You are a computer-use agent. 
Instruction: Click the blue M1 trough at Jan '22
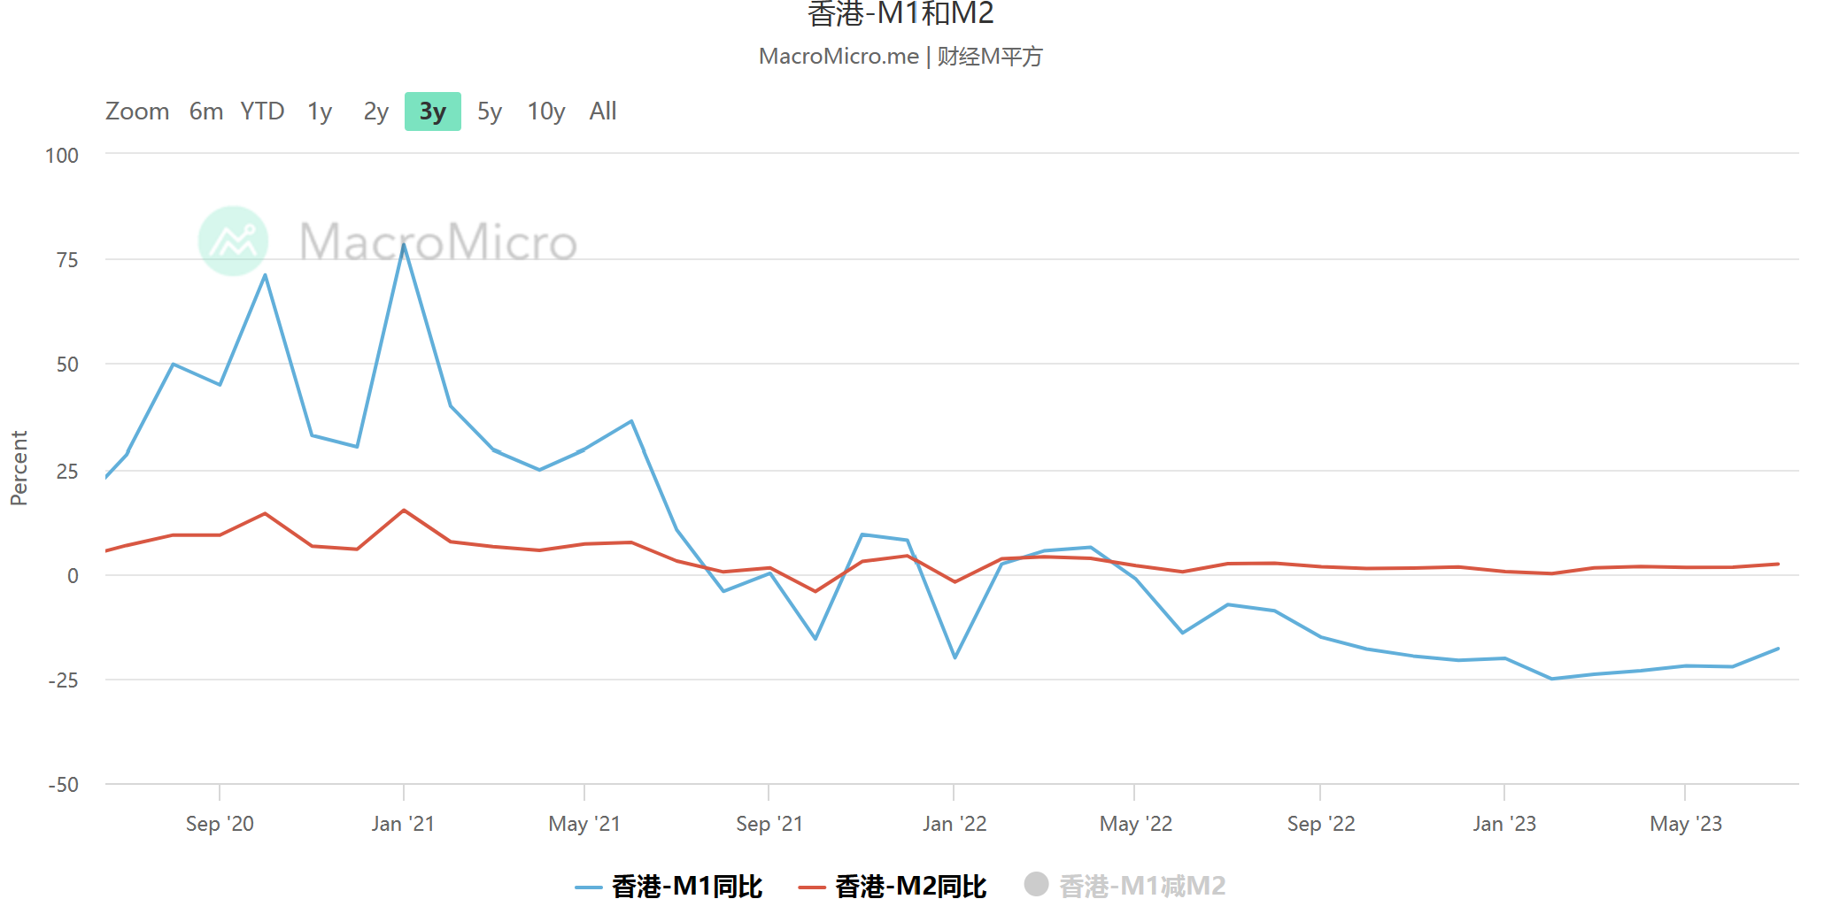[x=955, y=657]
